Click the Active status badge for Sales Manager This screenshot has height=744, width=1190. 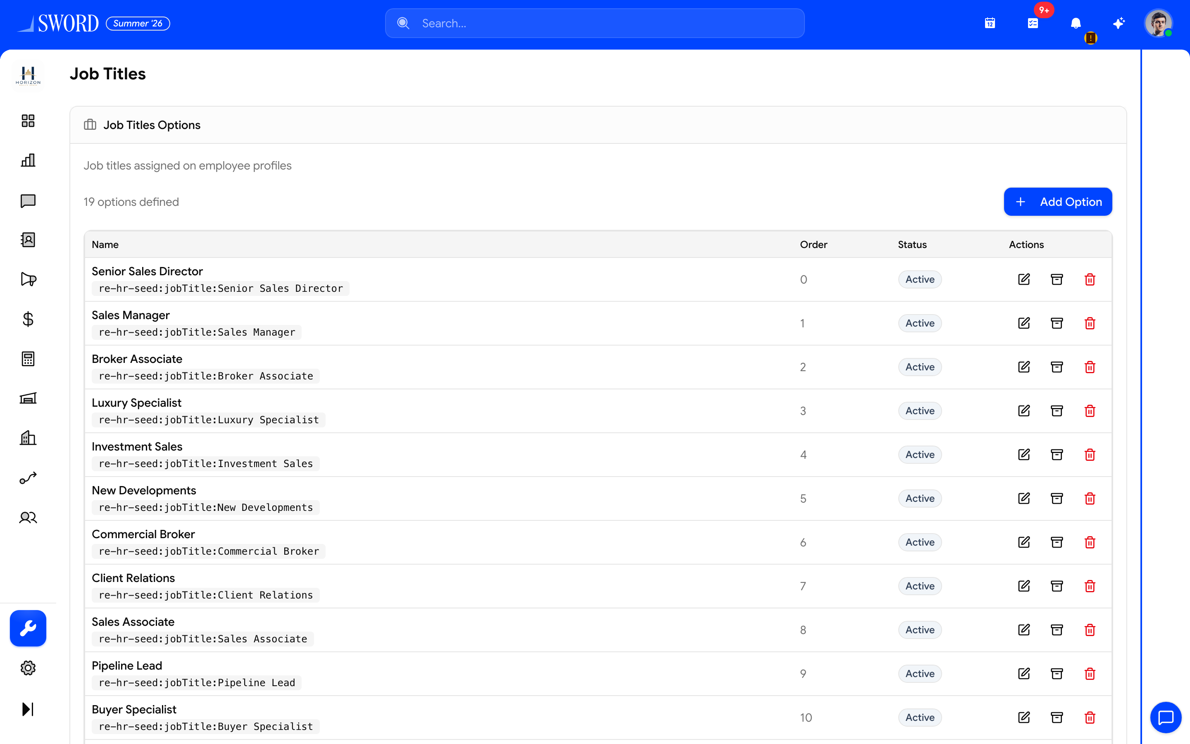[x=919, y=323]
